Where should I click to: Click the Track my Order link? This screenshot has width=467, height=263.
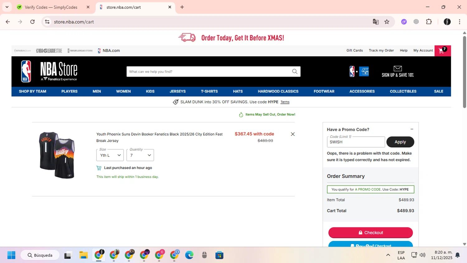(381, 50)
